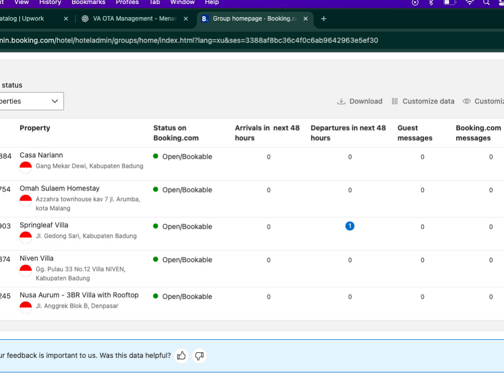This screenshot has width=504, height=378.
Task: Click the eye icon before Customize view
Action: pos(466,101)
